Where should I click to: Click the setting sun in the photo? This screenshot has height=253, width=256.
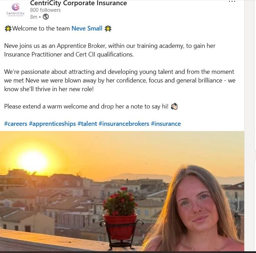(x=33, y=161)
